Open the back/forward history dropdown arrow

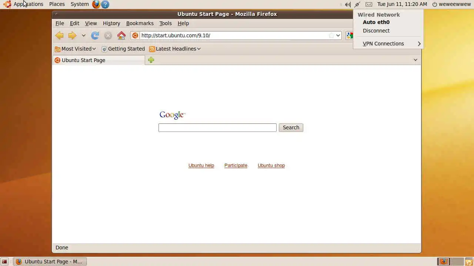pyautogui.click(x=84, y=35)
